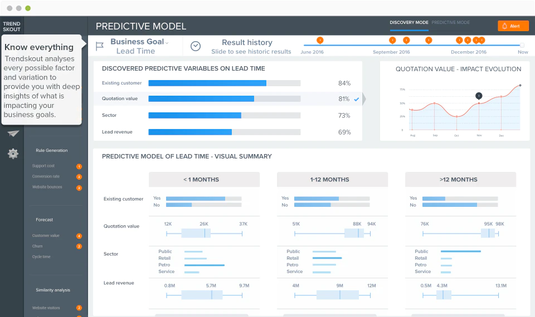535x317 pixels.
Task: Click the Result history slider handle at Now
Action: (522, 45)
